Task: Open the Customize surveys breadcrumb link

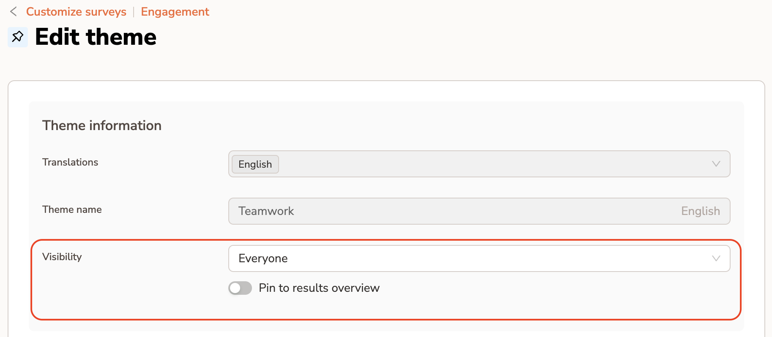Action: click(76, 12)
